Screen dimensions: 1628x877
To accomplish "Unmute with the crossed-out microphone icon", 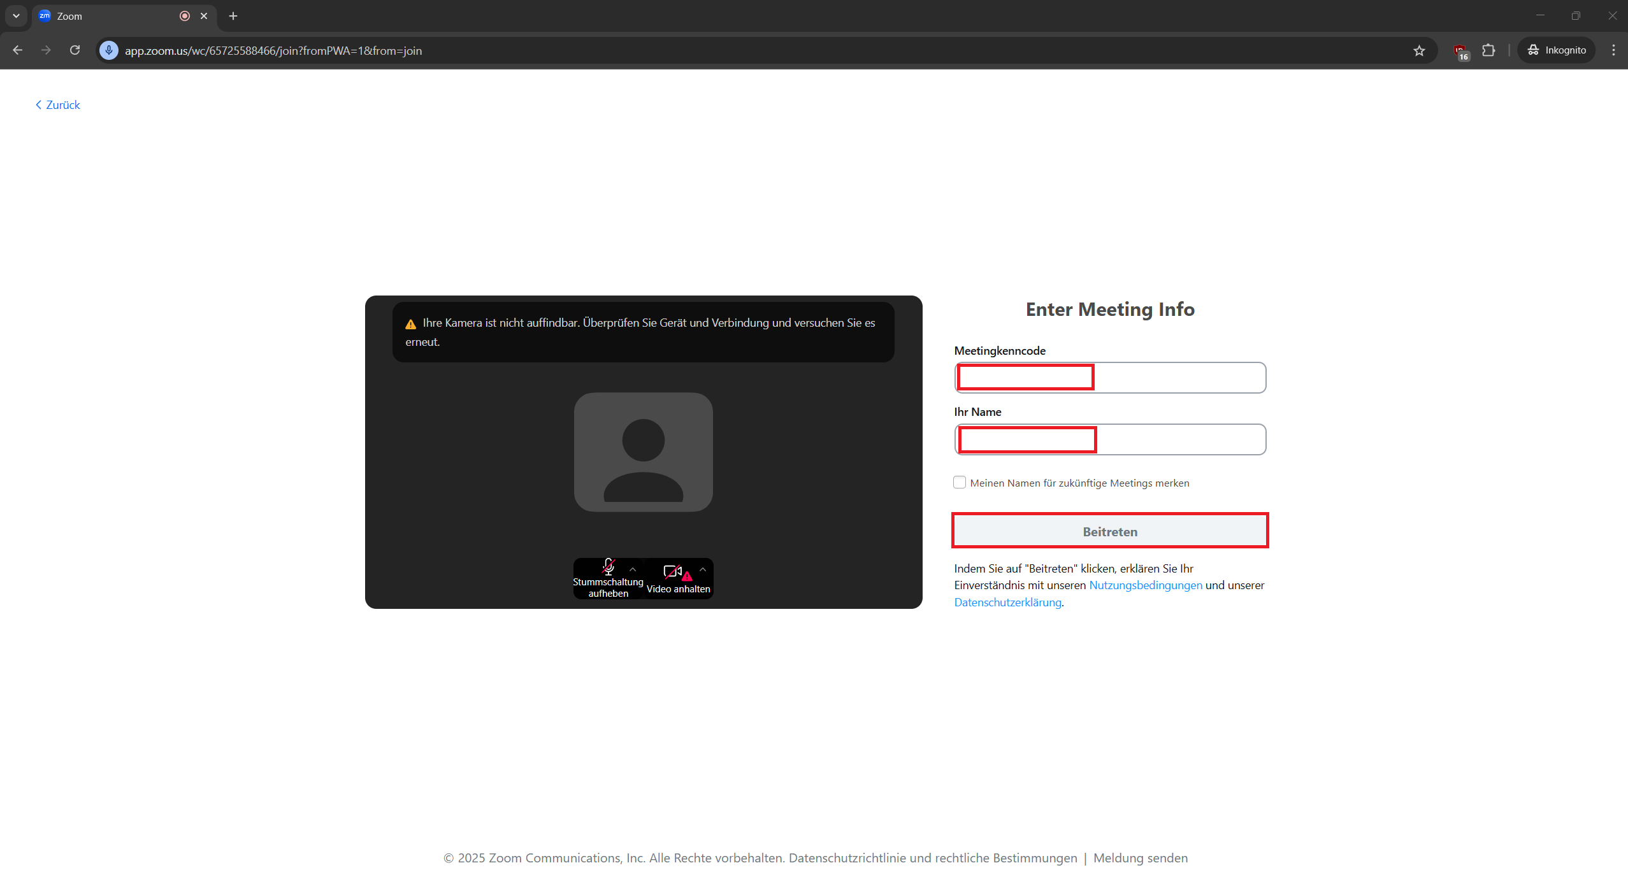I will click(608, 567).
